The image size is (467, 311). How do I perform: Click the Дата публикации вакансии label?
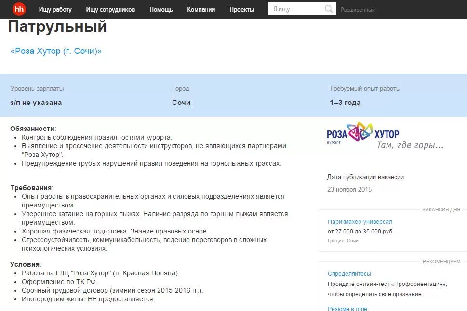[365, 177]
